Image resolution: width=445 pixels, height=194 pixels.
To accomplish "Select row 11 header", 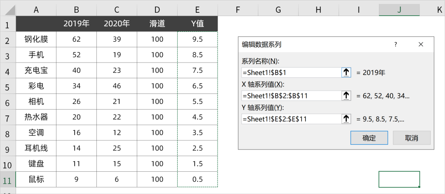I will [x=8, y=179].
